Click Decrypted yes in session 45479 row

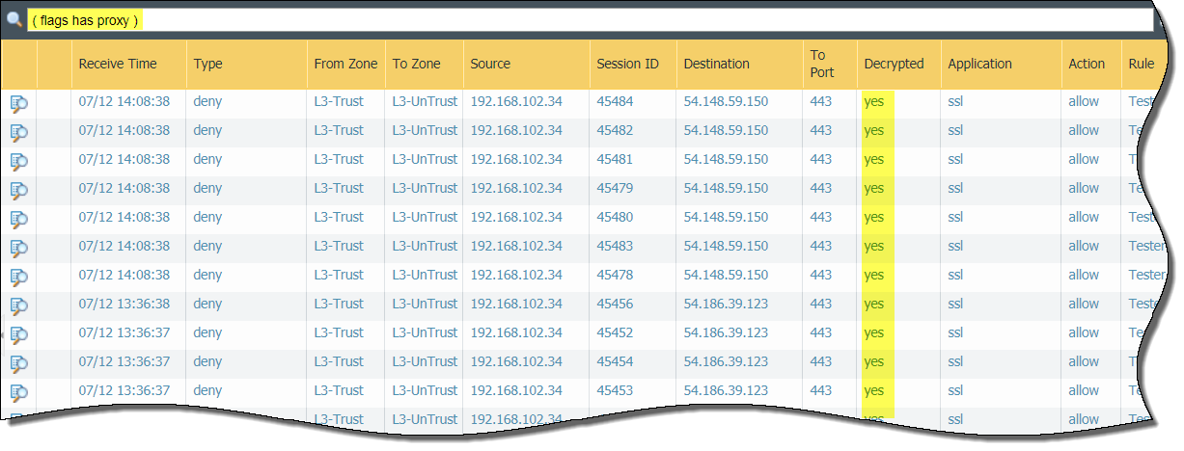[873, 188]
